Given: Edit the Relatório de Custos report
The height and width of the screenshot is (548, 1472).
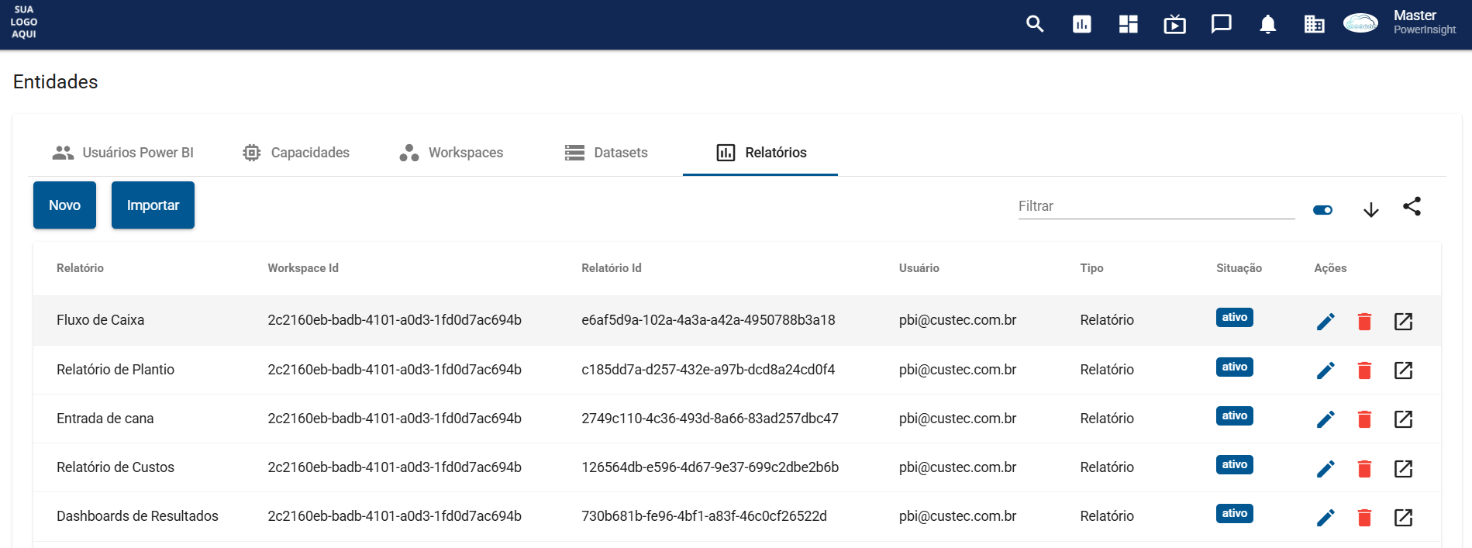Looking at the screenshot, I should tap(1326, 468).
